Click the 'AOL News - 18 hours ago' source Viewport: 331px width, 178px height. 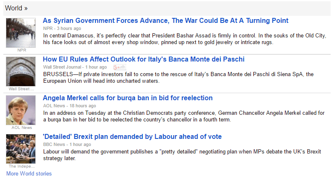coord(69,106)
